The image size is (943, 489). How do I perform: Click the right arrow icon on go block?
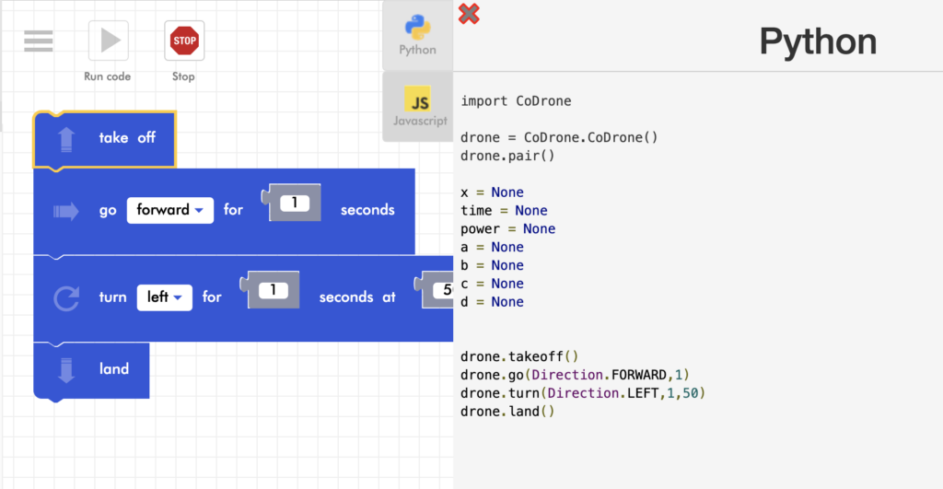66,211
